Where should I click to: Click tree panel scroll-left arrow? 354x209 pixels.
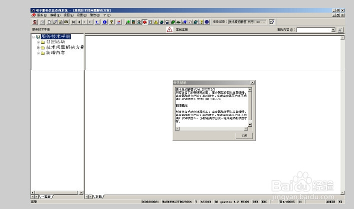coord(32,193)
